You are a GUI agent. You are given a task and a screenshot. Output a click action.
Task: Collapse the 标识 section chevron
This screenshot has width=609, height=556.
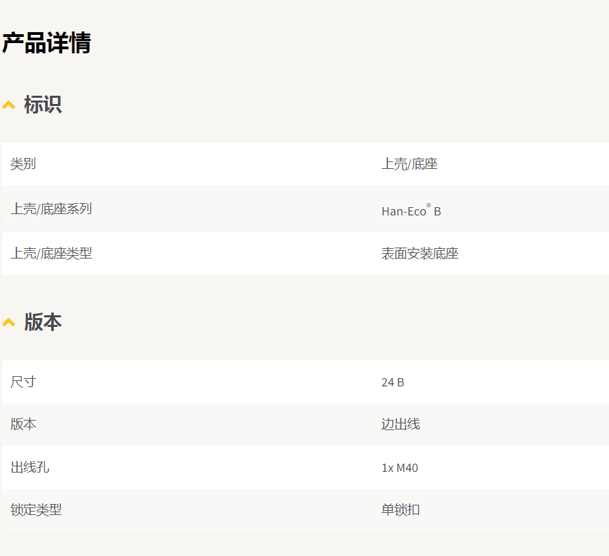tap(9, 105)
